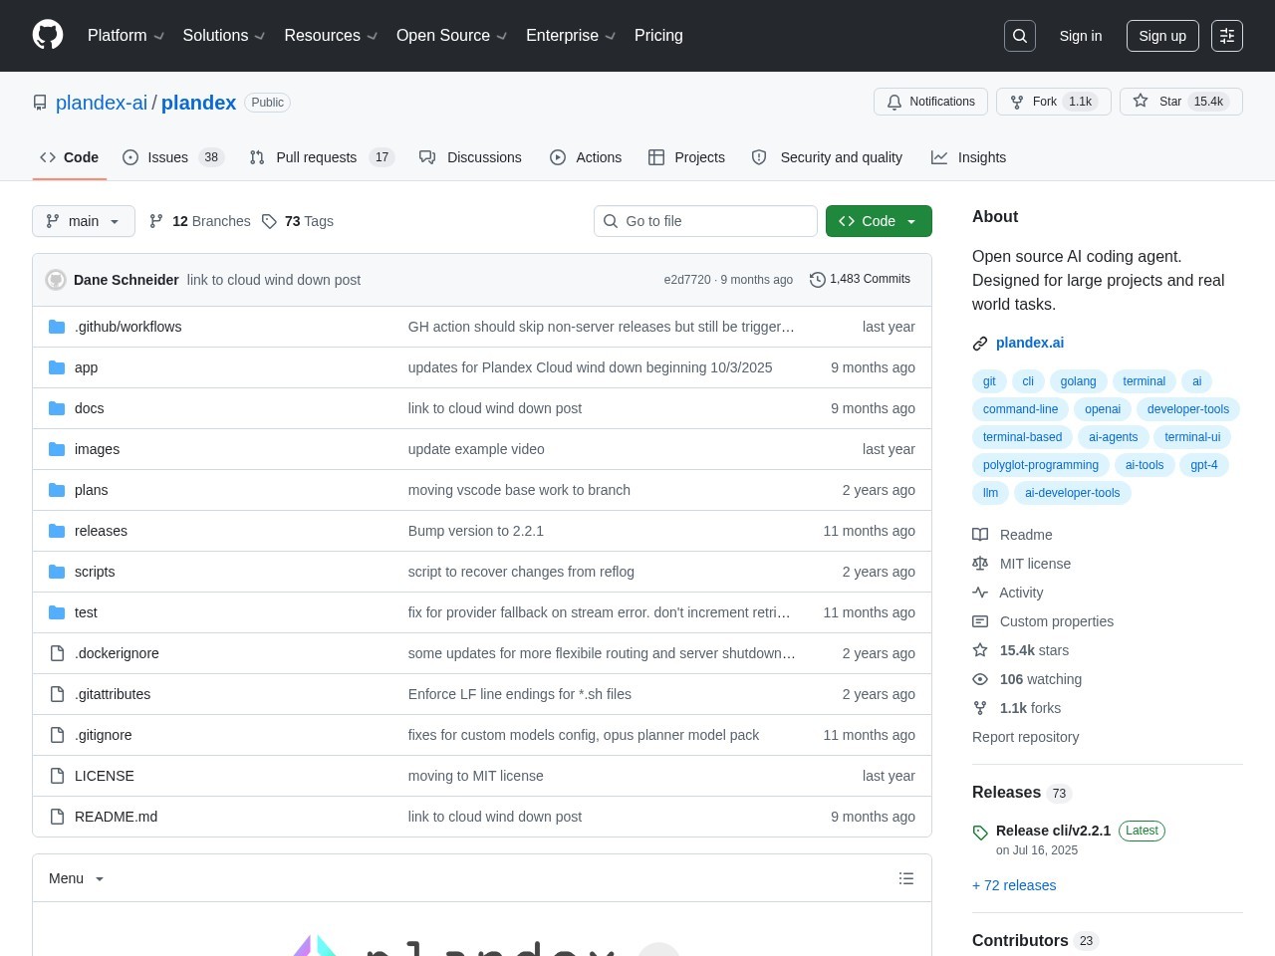
Task: Open the README.md file
Action: pos(116,817)
